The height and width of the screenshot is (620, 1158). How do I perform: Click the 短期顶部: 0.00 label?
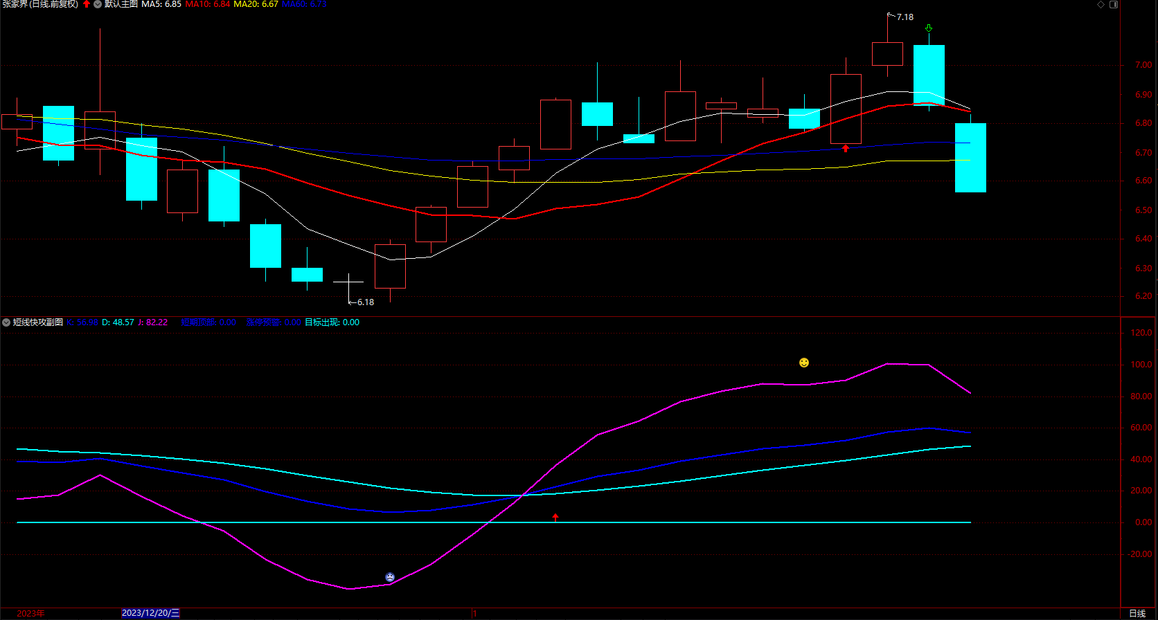click(208, 322)
